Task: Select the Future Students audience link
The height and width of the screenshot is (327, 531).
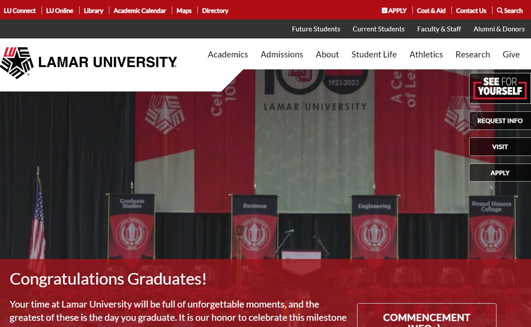Action: (x=316, y=29)
